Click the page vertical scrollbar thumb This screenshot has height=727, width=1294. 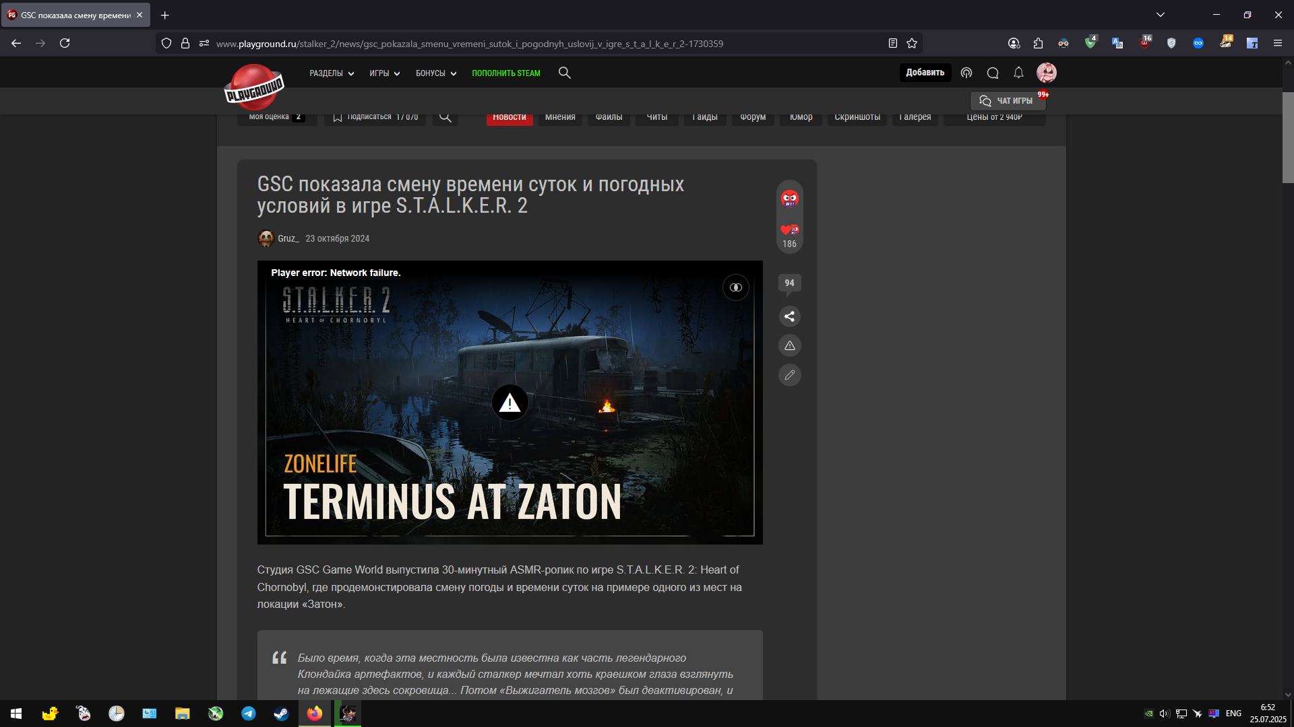(x=1288, y=137)
